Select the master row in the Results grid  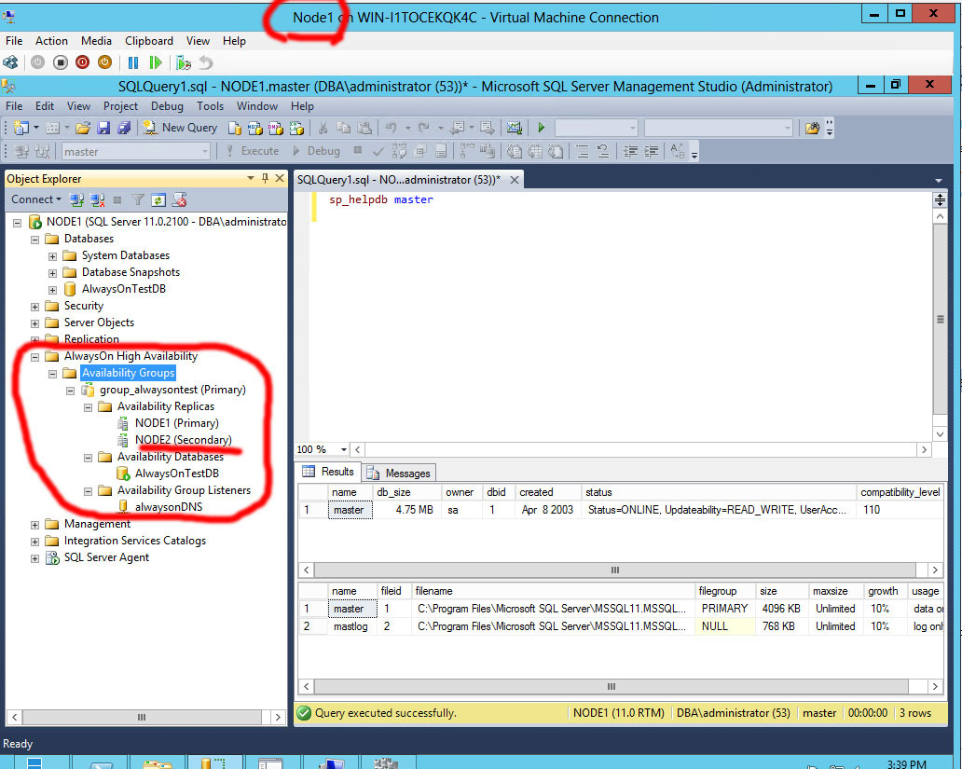click(350, 510)
